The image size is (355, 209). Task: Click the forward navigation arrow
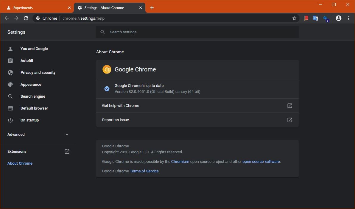click(16, 18)
